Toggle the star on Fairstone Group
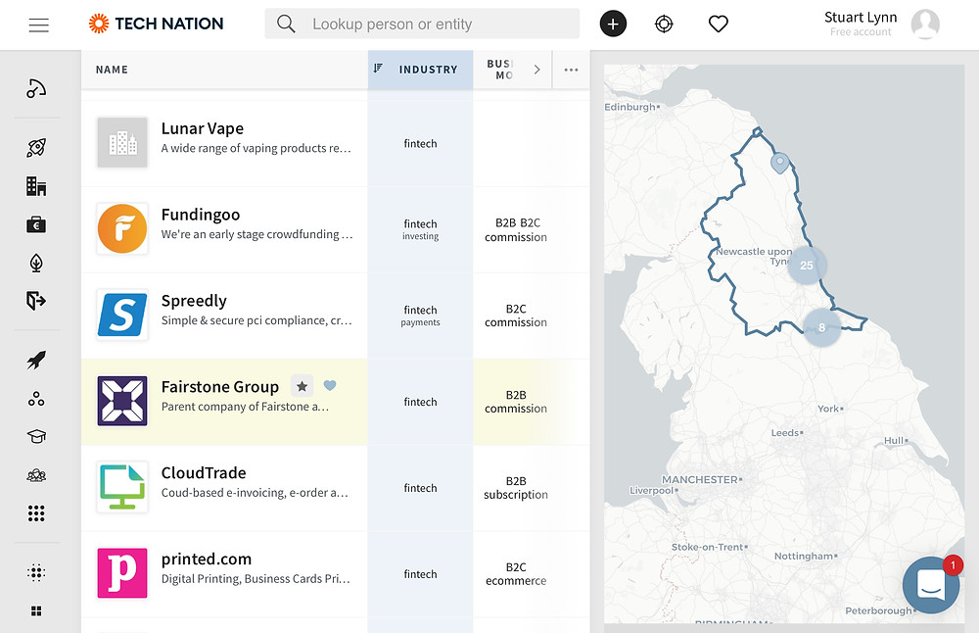The image size is (979, 633). (303, 387)
